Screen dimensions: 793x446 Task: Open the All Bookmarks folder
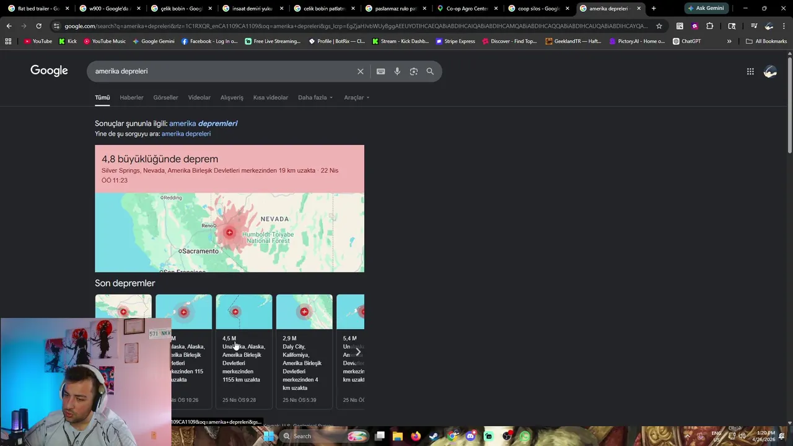[x=766, y=41]
